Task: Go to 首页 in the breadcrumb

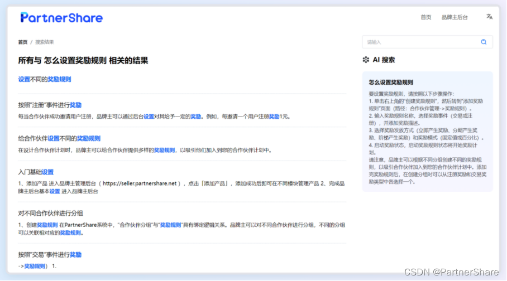Action: (x=23, y=42)
